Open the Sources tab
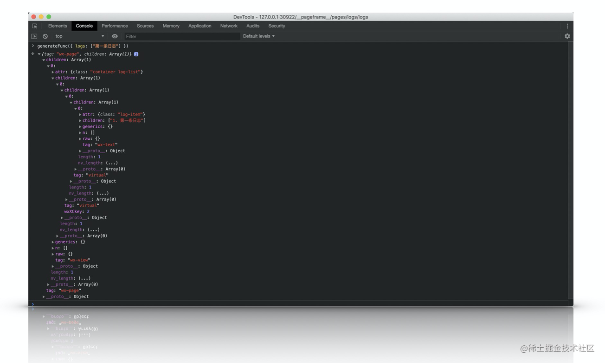Image resolution: width=605 pixels, height=363 pixels. (x=145, y=26)
